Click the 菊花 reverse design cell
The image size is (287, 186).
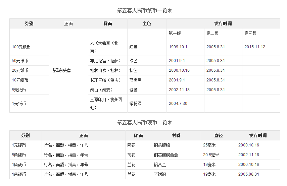(x=132, y=145)
